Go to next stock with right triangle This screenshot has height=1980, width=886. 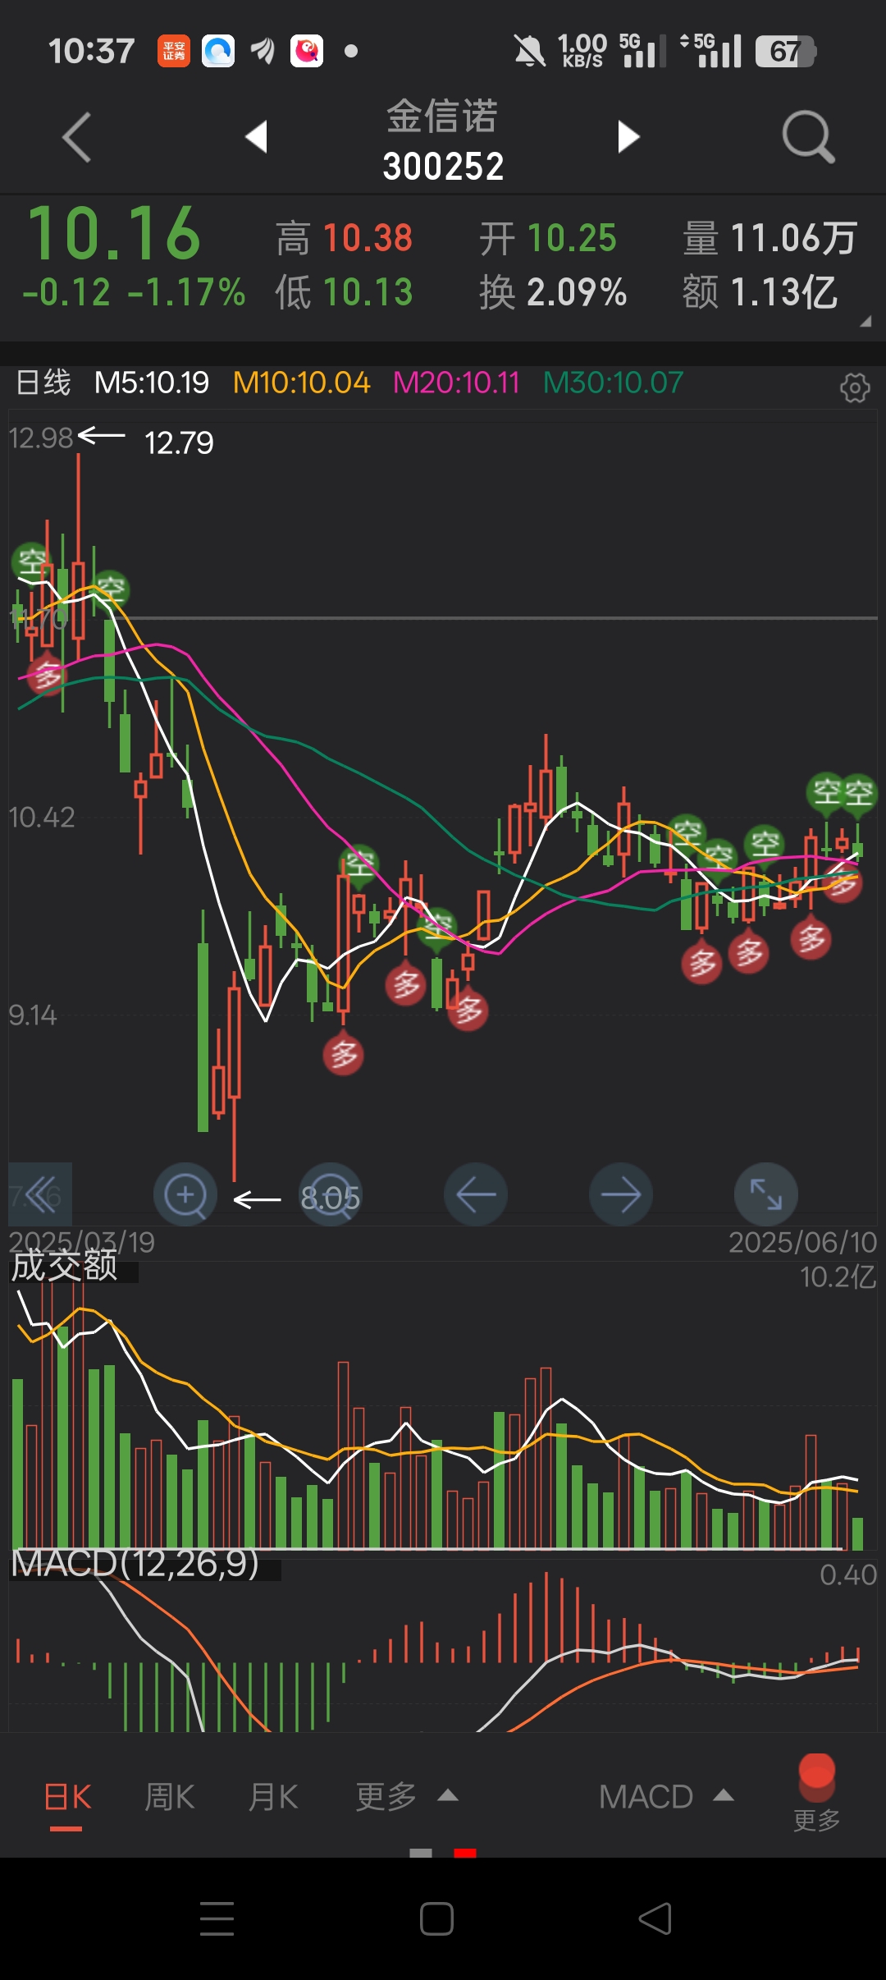click(628, 136)
